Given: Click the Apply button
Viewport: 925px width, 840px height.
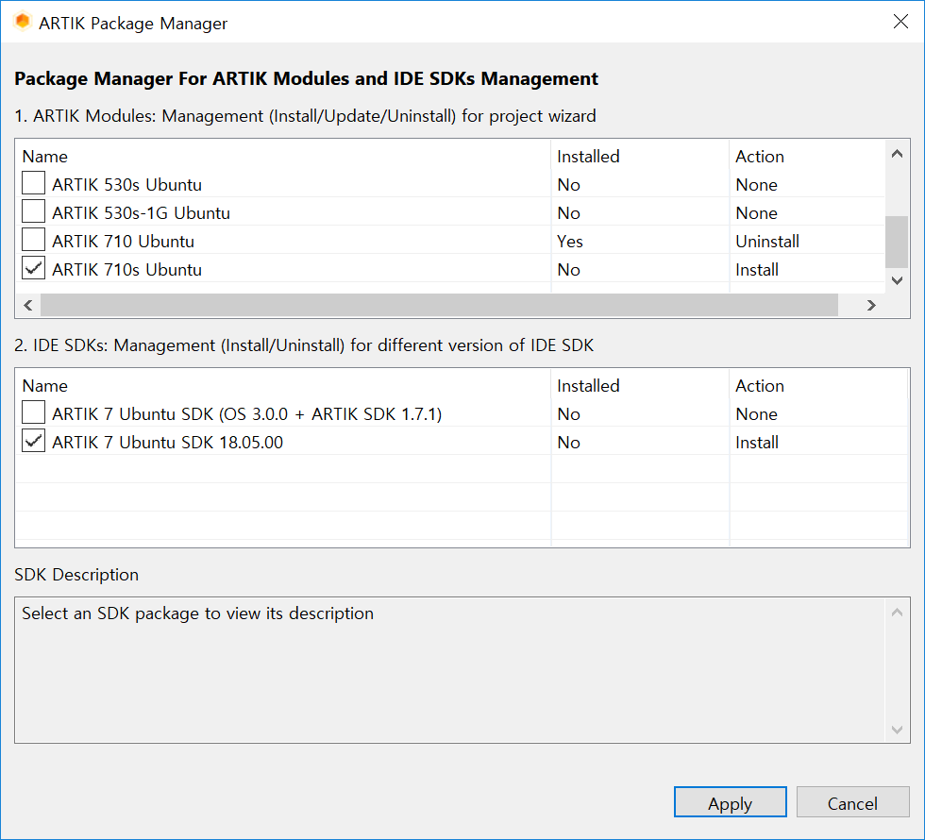Looking at the screenshot, I should pos(731,802).
